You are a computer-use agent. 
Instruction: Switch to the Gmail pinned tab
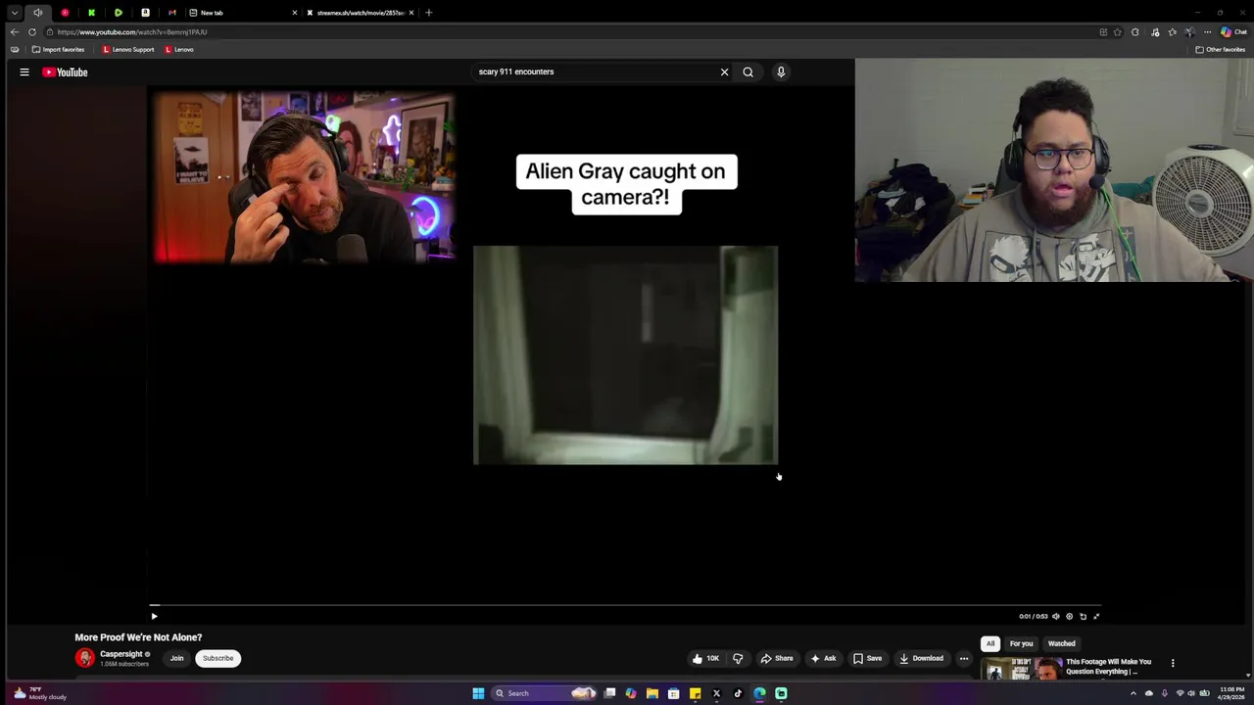171,13
